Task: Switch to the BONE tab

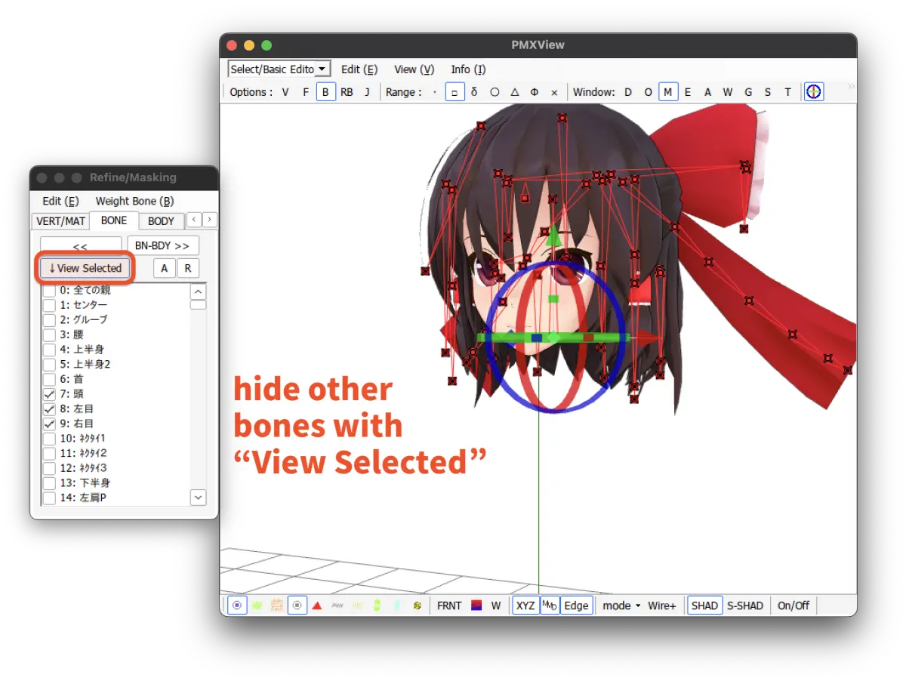Action: pyautogui.click(x=114, y=220)
